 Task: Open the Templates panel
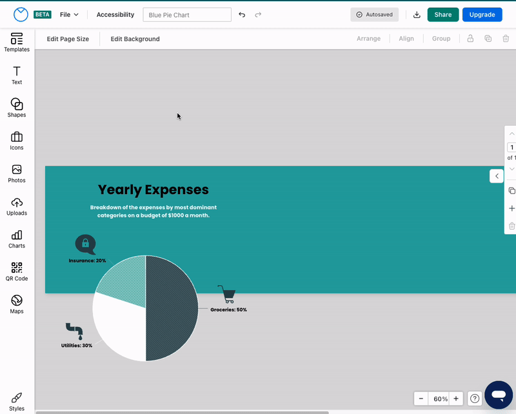16,44
